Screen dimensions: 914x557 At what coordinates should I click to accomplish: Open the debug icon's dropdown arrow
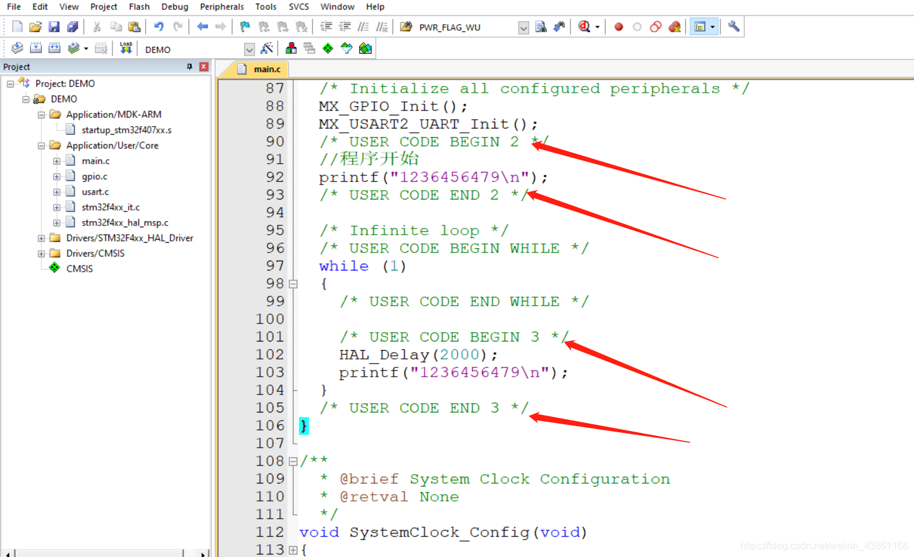(x=598, y=27)
